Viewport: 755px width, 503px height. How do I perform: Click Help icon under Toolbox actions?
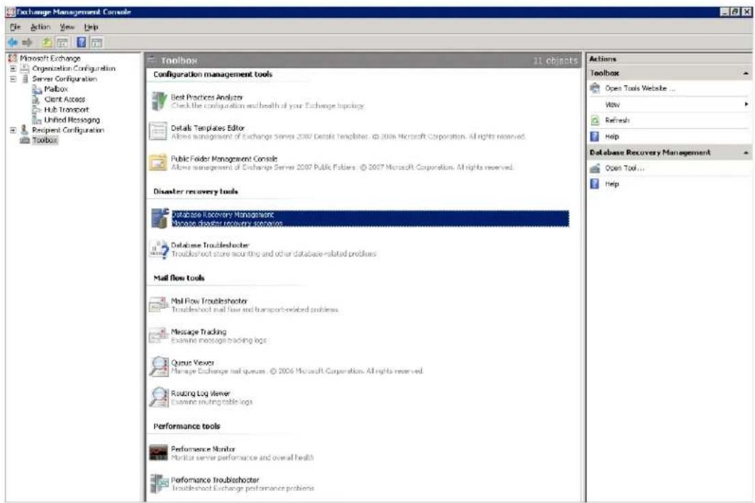click(595, 136)
